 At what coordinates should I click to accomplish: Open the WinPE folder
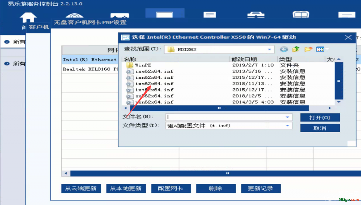[143, 65]
